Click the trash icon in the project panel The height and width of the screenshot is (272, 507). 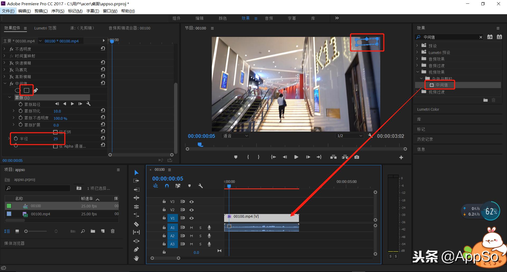113,231
